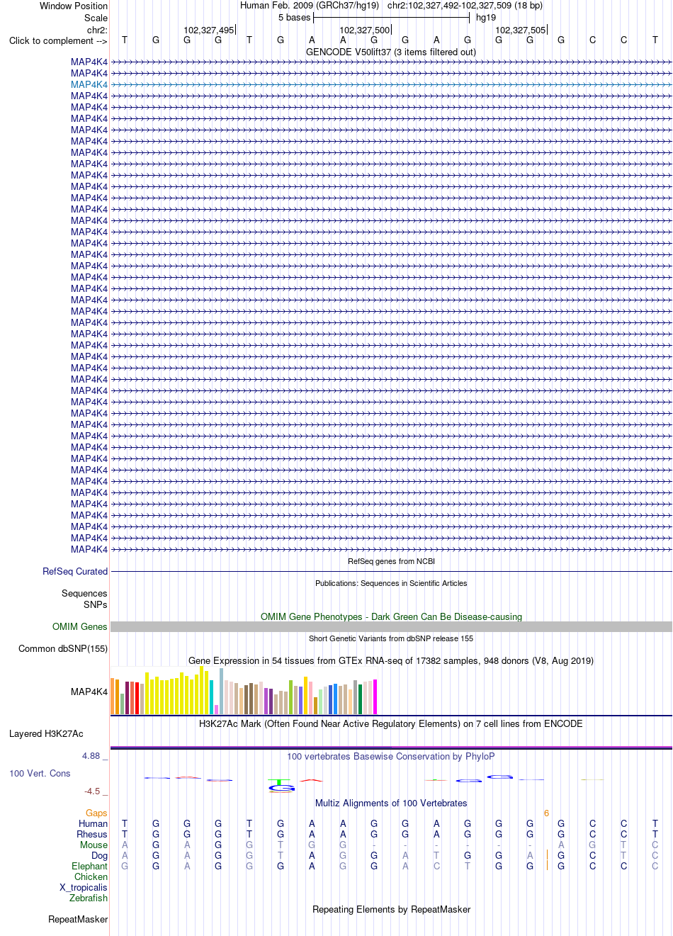The width and height of the screenshot is (673, 936).
Task: Click the orange '6' gap count marker
Action: [x=546, y=813]
